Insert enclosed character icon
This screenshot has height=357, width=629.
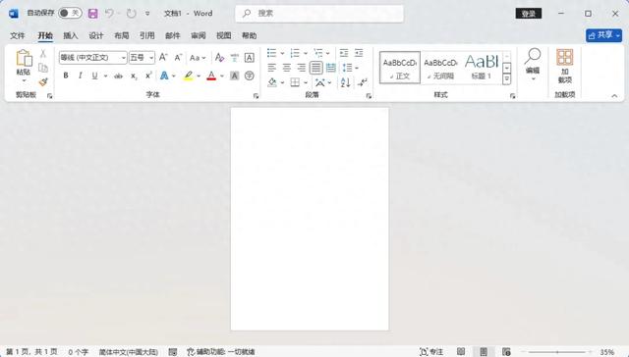click(x=249, y=76)
